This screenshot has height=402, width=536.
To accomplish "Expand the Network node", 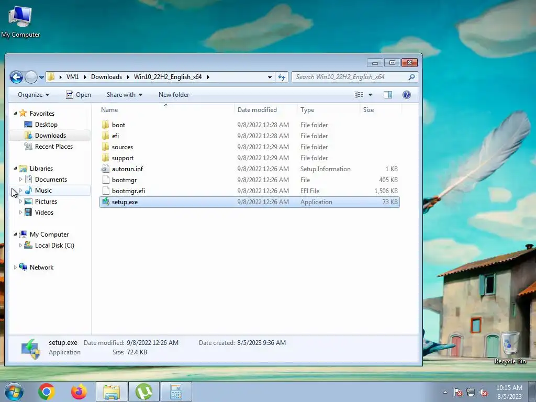I will tap(15, 267).
